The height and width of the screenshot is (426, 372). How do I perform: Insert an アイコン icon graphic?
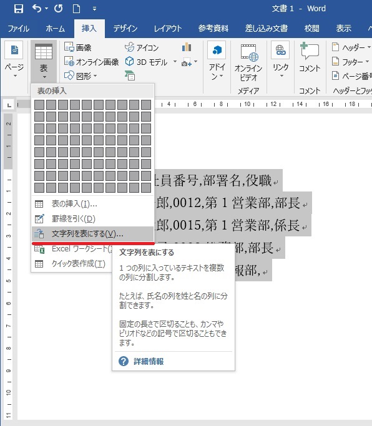point(142,47)
